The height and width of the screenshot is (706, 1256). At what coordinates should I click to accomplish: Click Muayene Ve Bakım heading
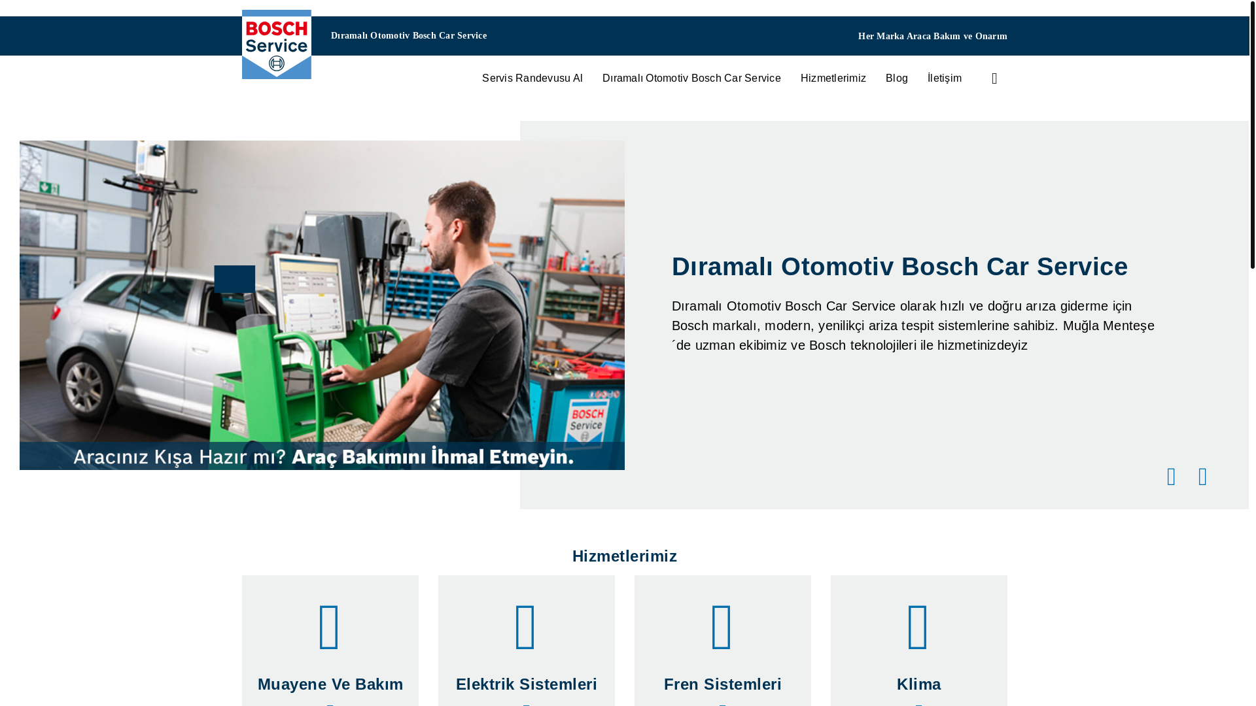[330, 684]
